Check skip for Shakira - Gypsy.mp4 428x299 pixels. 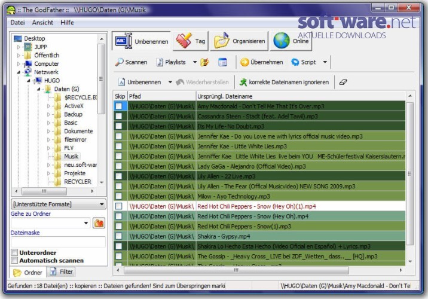(x=119, y=236)
